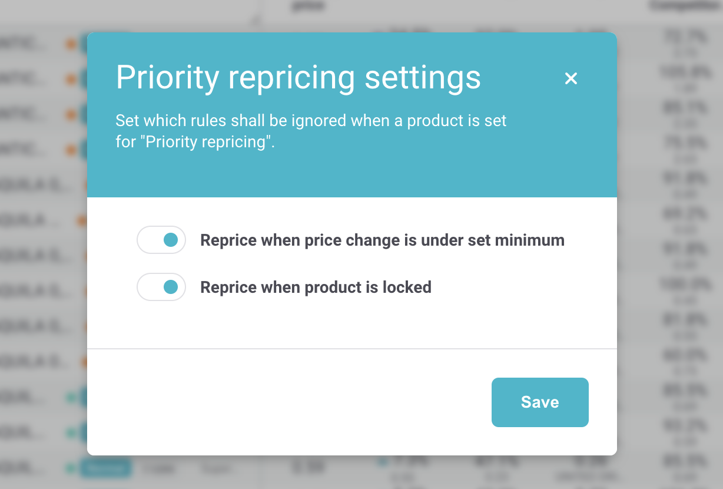This screenshot has height=489, width=723.
Task: Click the 'Reprice when price change is under set minimum' label
Action: click(x=383, y=240)
